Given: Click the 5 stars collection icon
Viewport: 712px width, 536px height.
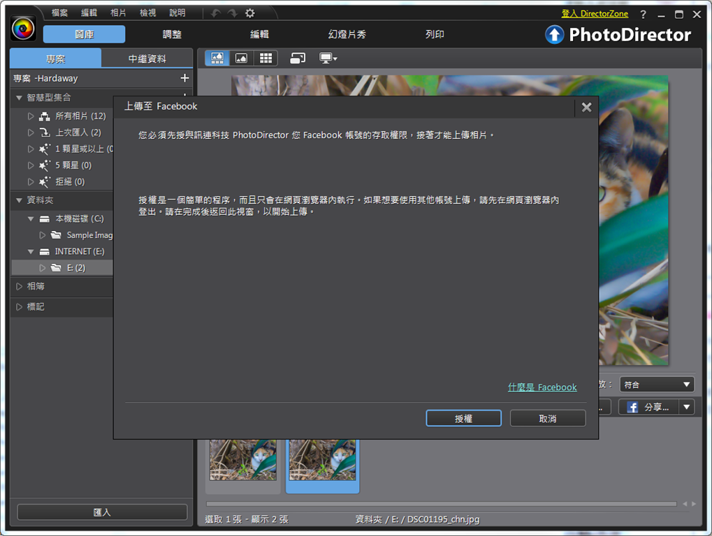Looking at the screenshot, I should [45, 165].
